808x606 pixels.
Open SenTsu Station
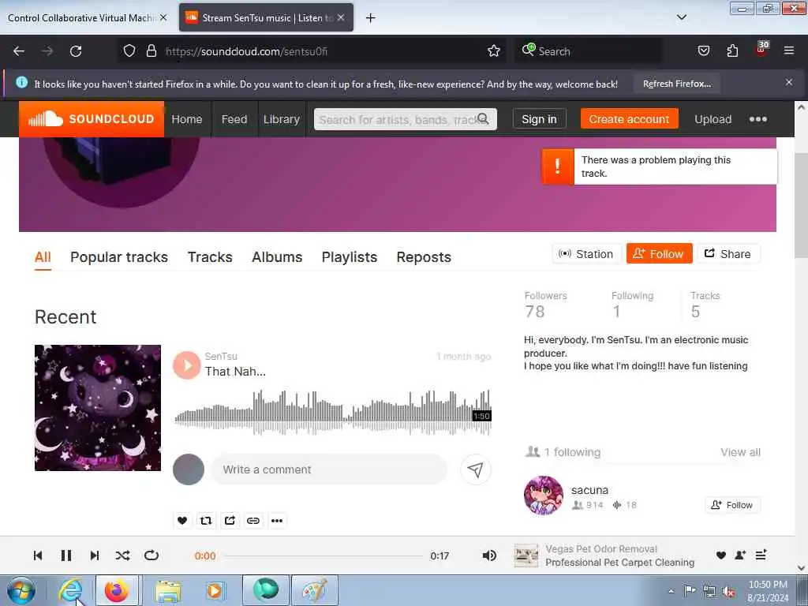click(x=586, y=253)
